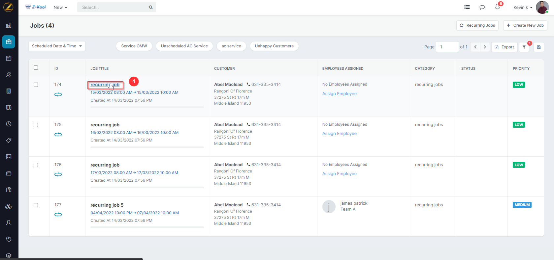Click the page number input field
554x260 pixels.
point(447,47)
